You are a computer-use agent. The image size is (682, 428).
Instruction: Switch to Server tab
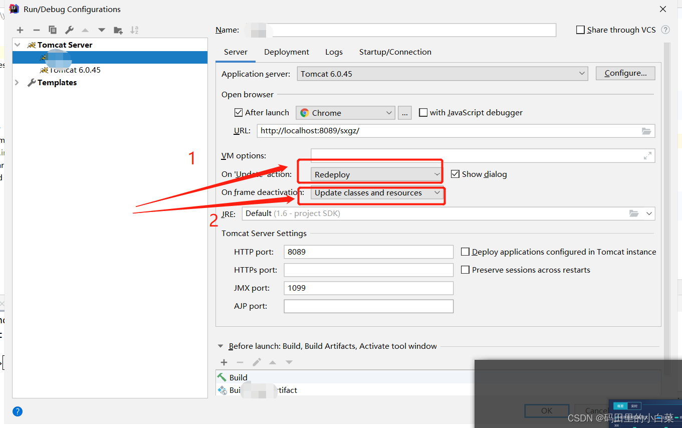236,52
